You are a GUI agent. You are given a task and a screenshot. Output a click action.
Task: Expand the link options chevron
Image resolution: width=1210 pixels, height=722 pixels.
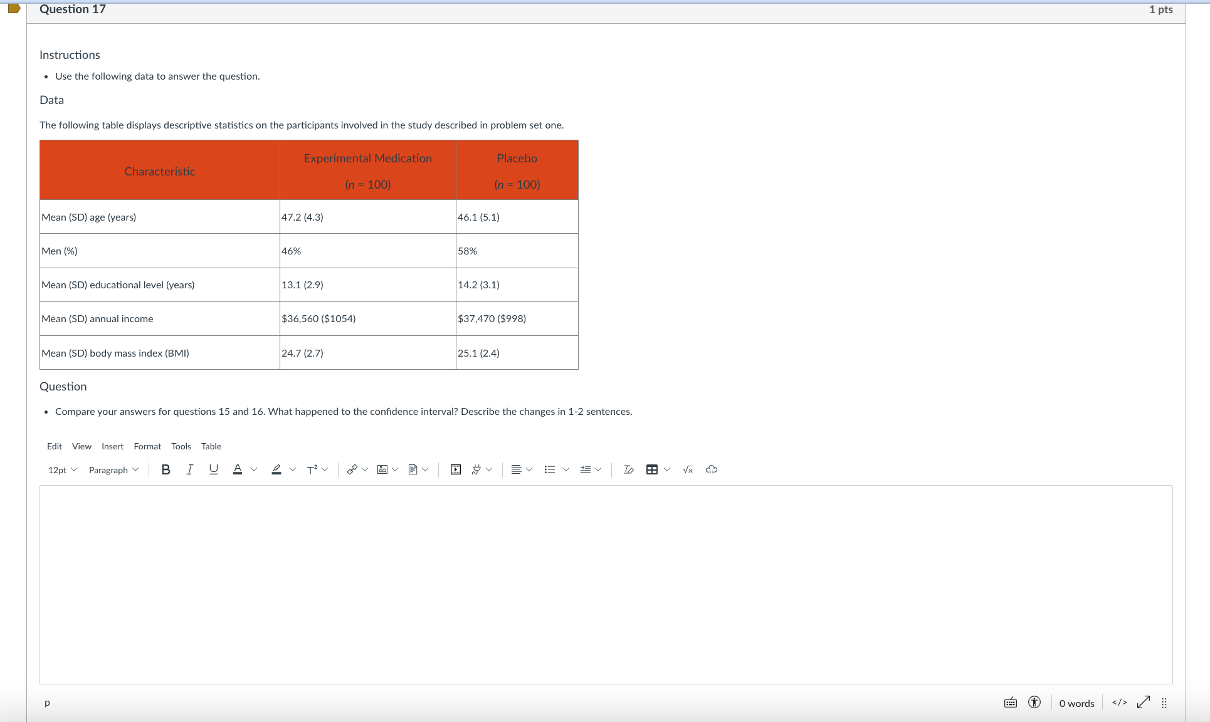click(x=365, y=469)
